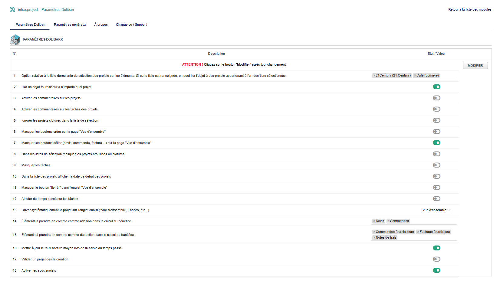
Task: Remove the Notes de frais tag using its x
Action: (374, 238)
